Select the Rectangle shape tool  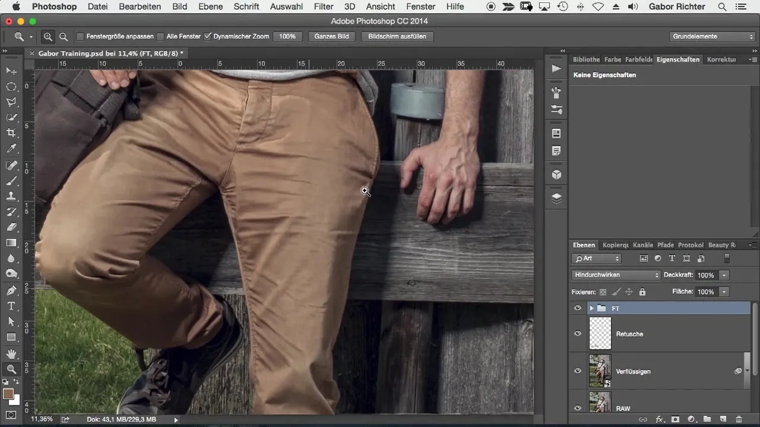point(11,337)
